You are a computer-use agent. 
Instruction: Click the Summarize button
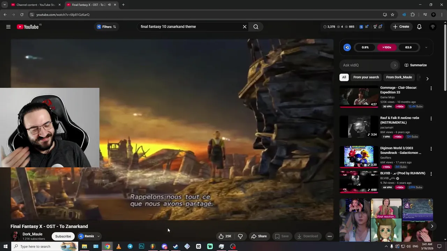click(416, 65)
